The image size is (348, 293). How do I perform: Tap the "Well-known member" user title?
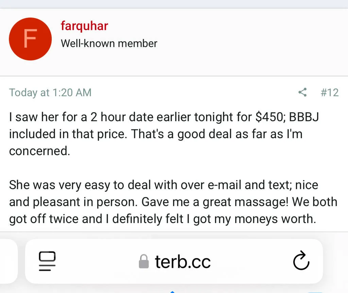pyautogui.click(x=109, y=44)
